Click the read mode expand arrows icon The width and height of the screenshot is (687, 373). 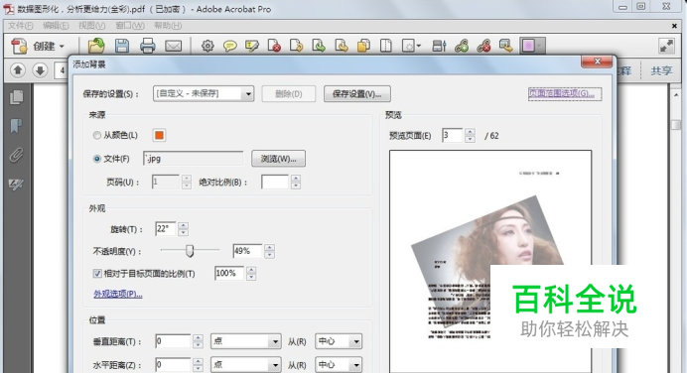click(x=666, y=46)
